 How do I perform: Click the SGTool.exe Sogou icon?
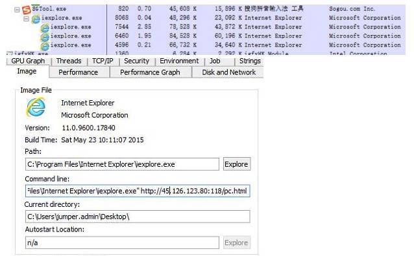tap(27, 10)
